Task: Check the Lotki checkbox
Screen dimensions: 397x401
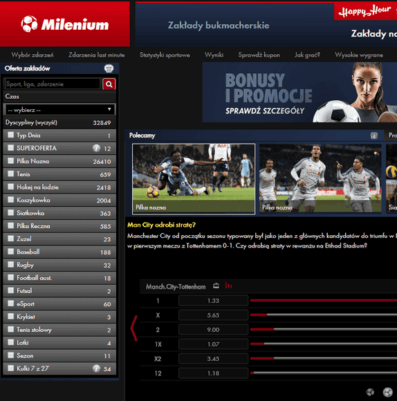Action: 11,342
